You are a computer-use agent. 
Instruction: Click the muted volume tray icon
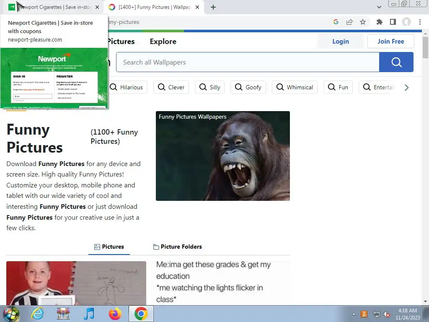pyautogui.click(x=387, y=314)
